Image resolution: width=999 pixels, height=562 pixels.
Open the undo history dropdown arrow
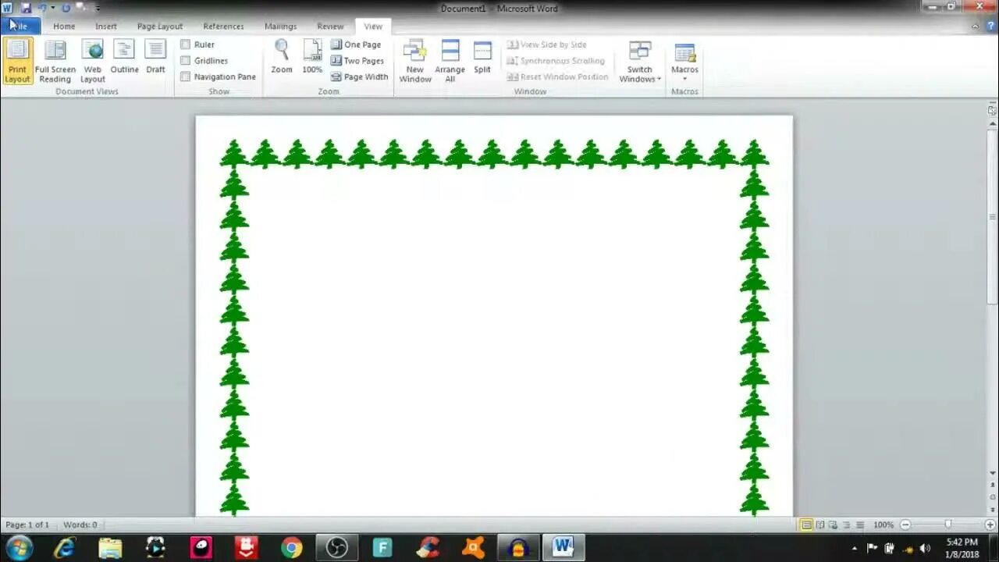[53, 8]
